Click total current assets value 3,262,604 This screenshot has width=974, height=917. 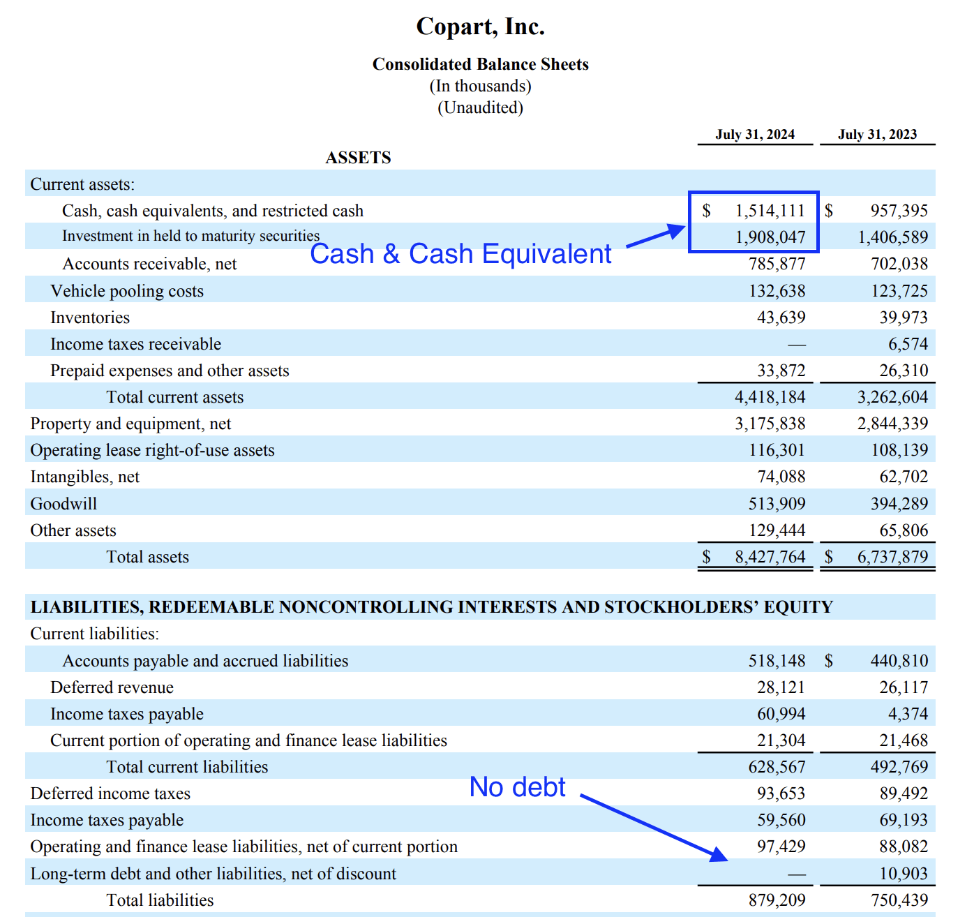(x=893, y=397)
